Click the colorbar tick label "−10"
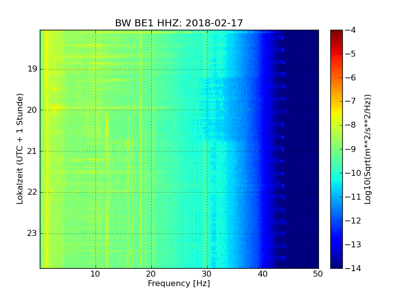 pyautogui.click(x=353, y=173)
